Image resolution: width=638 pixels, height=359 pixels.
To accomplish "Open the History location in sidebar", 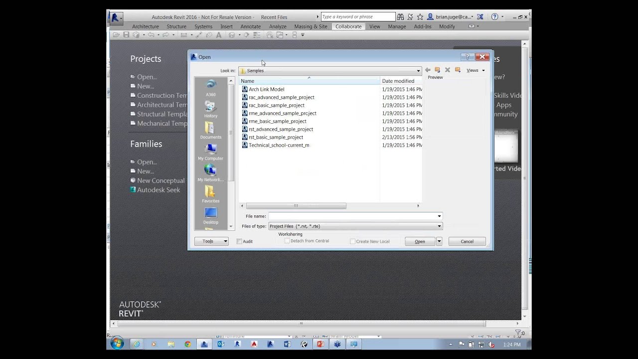I will (x=211, y=109).
